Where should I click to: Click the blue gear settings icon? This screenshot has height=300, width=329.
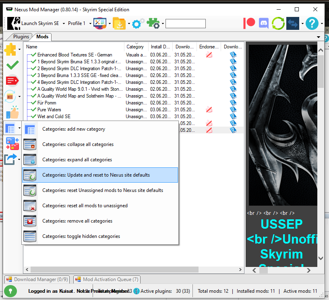coord(137,23)
